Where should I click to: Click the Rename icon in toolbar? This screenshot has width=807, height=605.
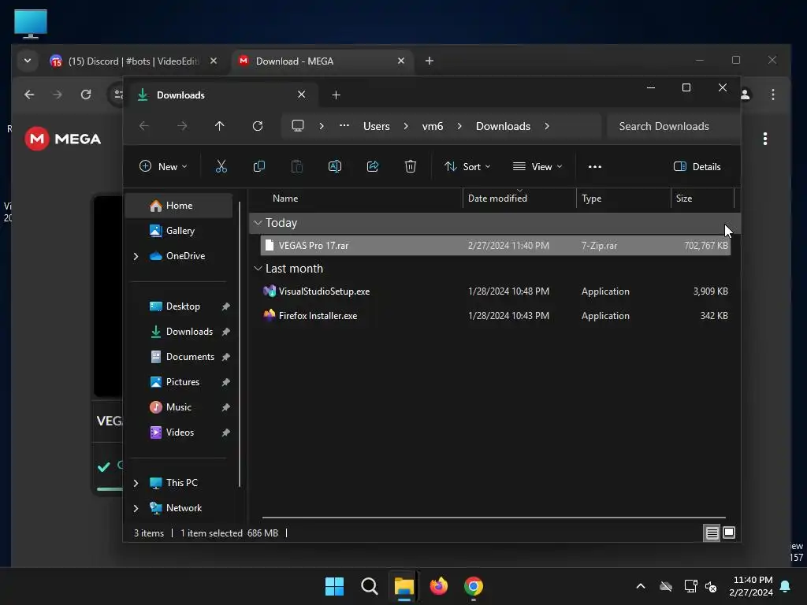334,166
